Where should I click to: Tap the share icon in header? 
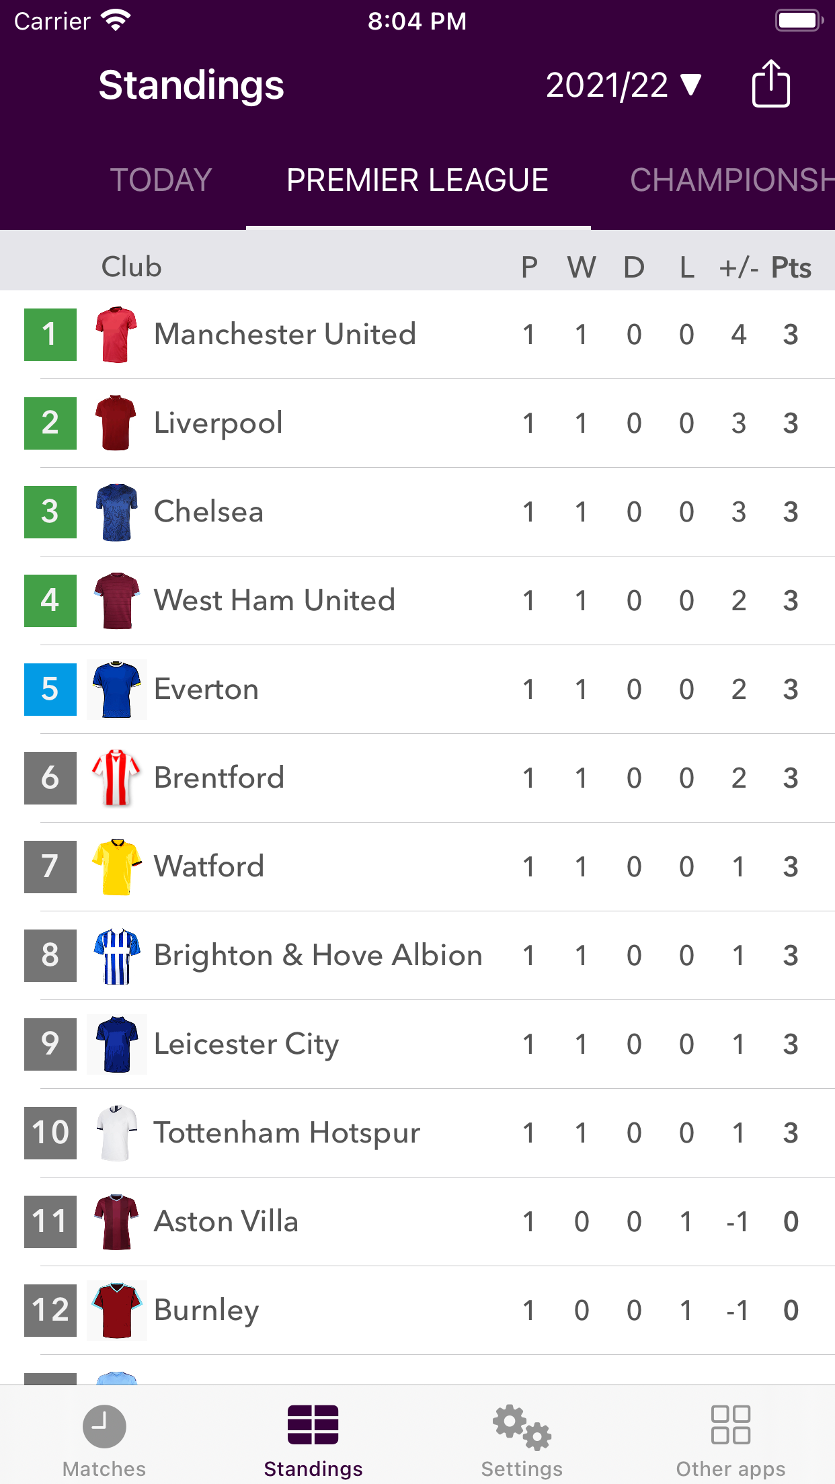pyautogui.click(x=770, y=84)
